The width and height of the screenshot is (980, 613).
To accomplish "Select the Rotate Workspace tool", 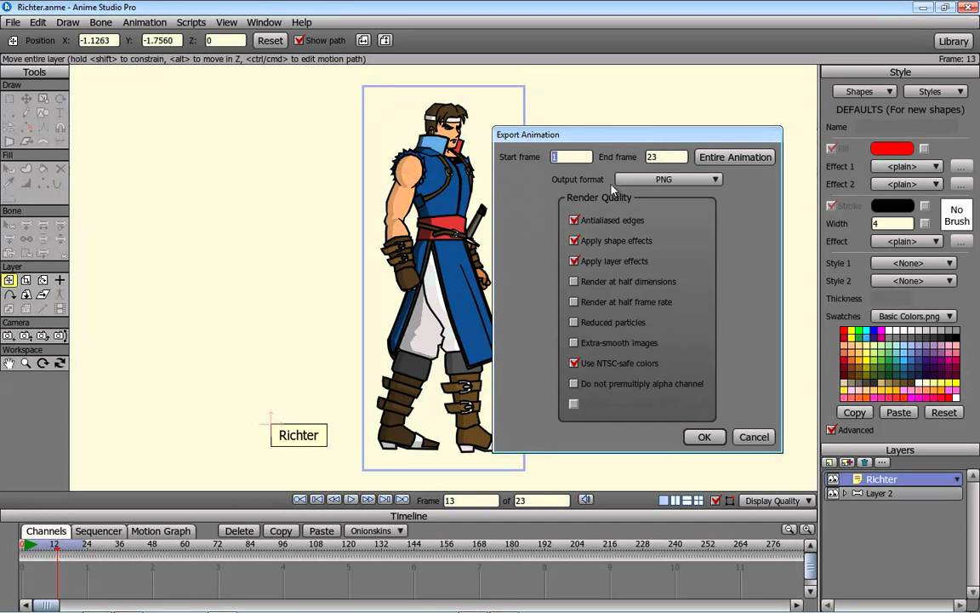I will [x=43, y=364].
